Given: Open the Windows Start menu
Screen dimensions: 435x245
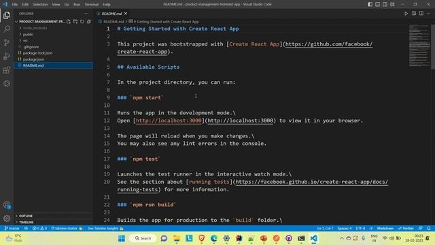Looking at the screenshot, I should pyautogui.click(x=122, y=238).
